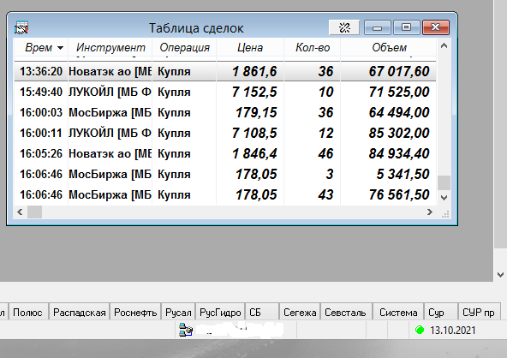Select the 15:49:40 time cell
Screen dimensions: 507x358
(41, 92)
